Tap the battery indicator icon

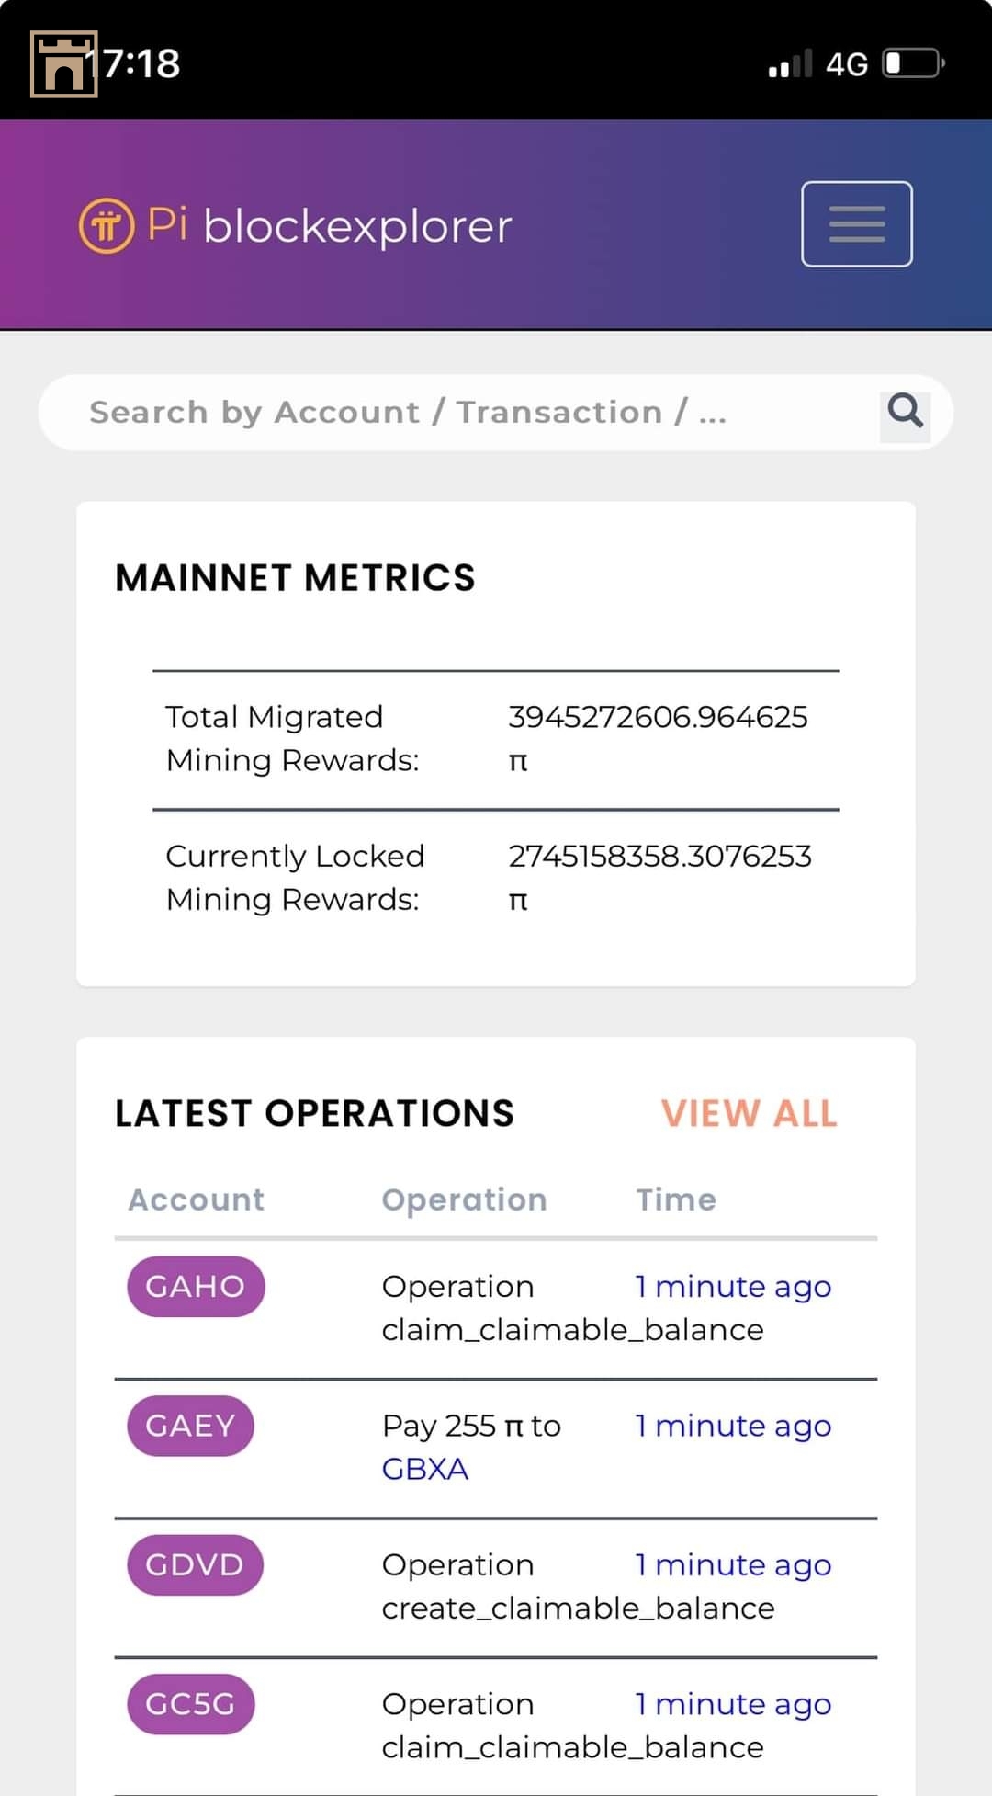[913, 63]
